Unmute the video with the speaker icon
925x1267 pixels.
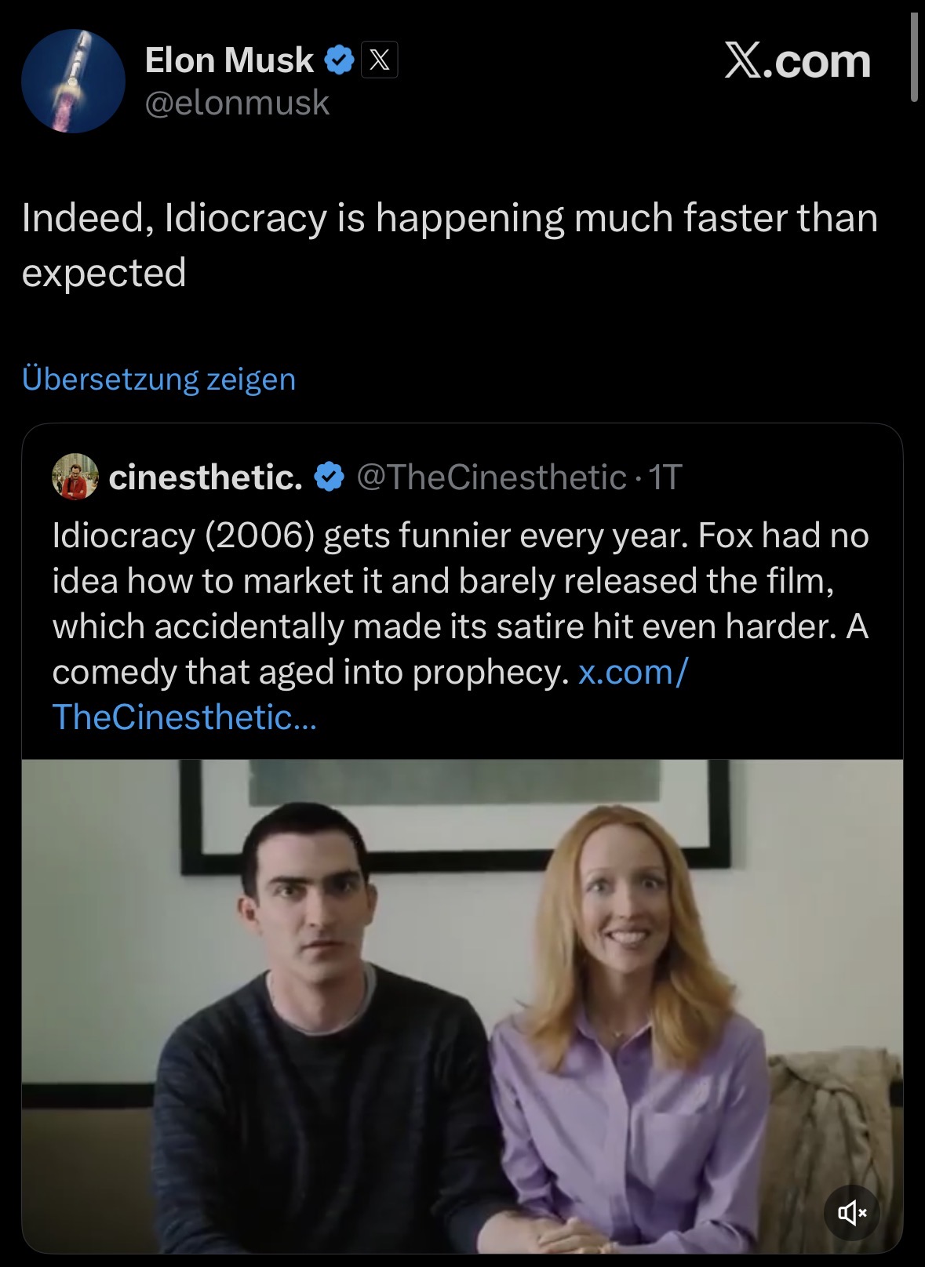pyautogui.click(x=851, y=1213)
